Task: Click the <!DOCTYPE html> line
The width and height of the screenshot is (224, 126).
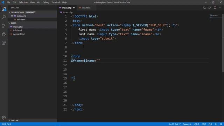Action: tap(85, 16)
